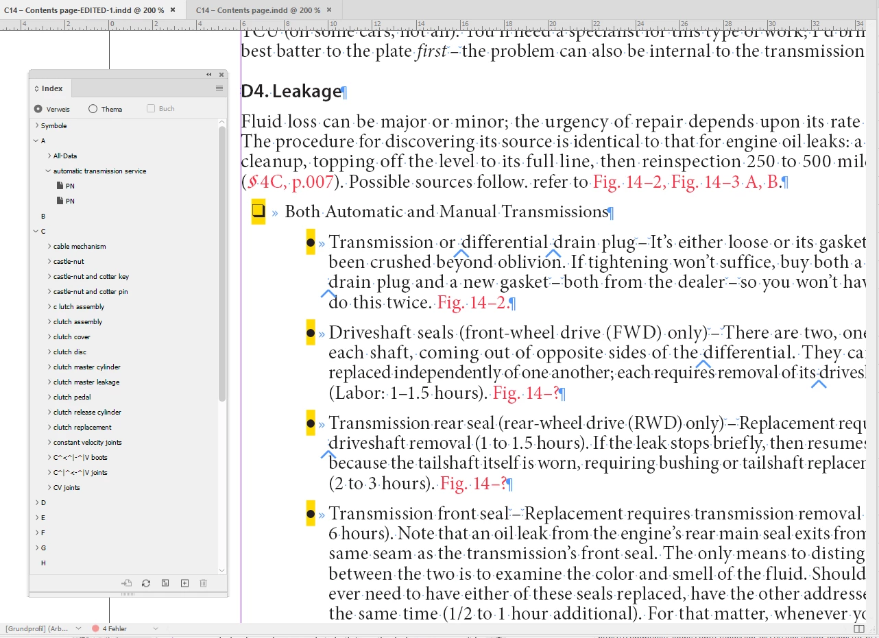Image resolution: width=879 pixels, height=638 pixels.
Task: Open the dropdown next to 4 Fehler
Action: click(x=156, y=628)
